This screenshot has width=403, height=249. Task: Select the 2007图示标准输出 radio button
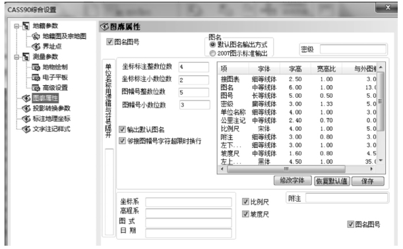pyautogui.click(x=212, y=53)
